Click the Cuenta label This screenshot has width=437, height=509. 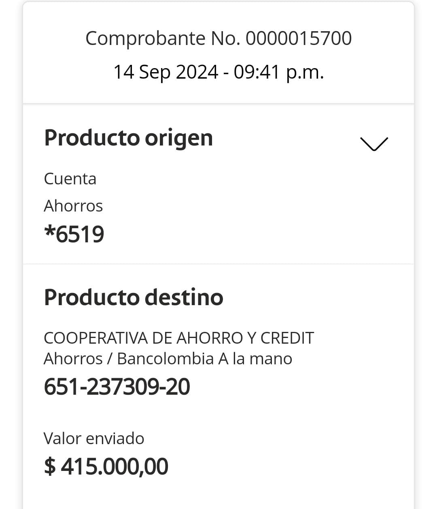pos(70,179)
